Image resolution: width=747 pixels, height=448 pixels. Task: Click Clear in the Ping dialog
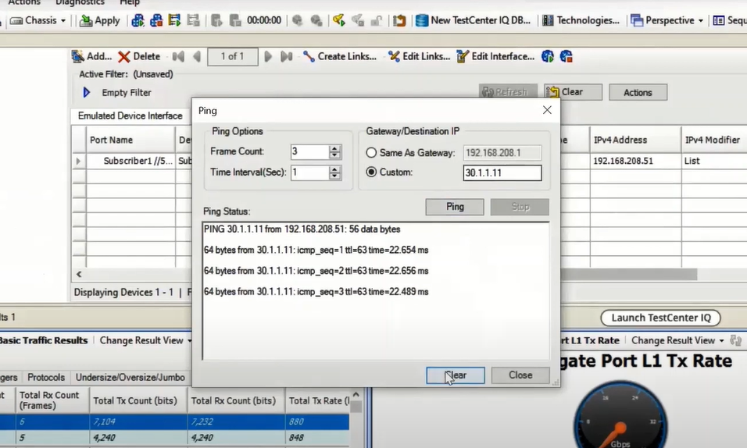coord(456,375)
